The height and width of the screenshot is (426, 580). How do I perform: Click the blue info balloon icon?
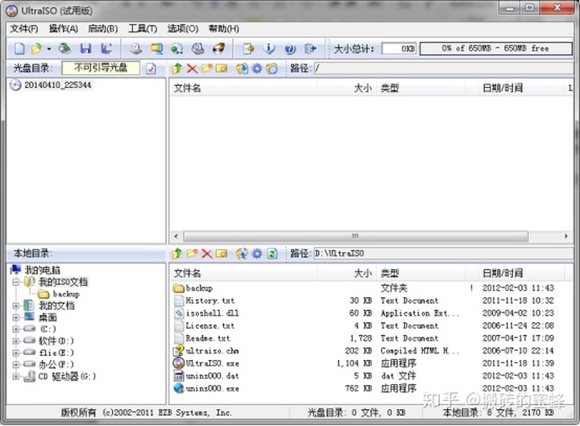point(269,49)
